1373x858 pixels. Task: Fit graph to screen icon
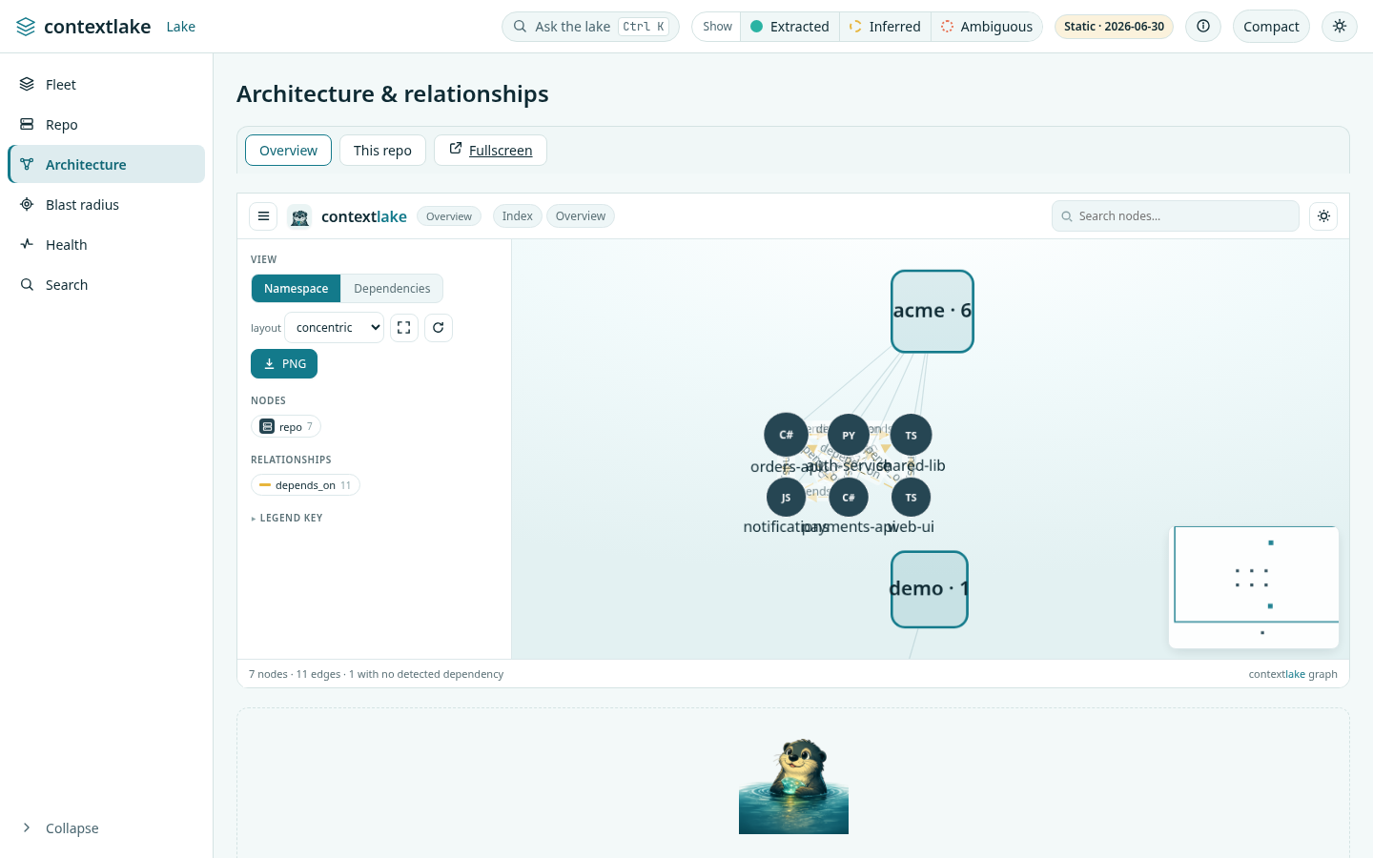[404, 328]
